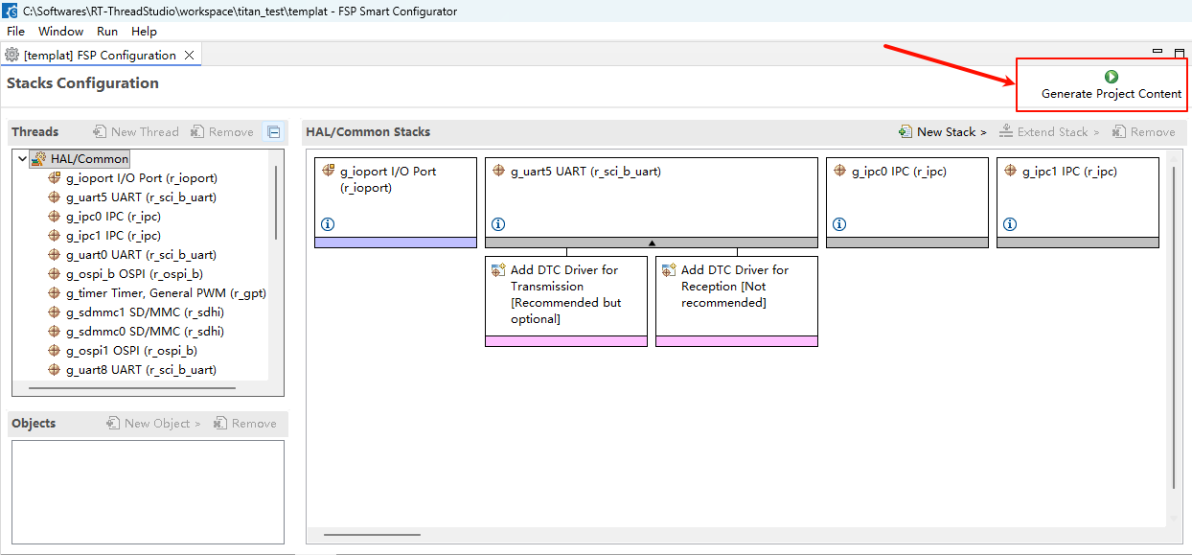Click info icon on g_ipc1 IPC block
The height and width of the screenshot is (555, 1192).
point(1010,224)
